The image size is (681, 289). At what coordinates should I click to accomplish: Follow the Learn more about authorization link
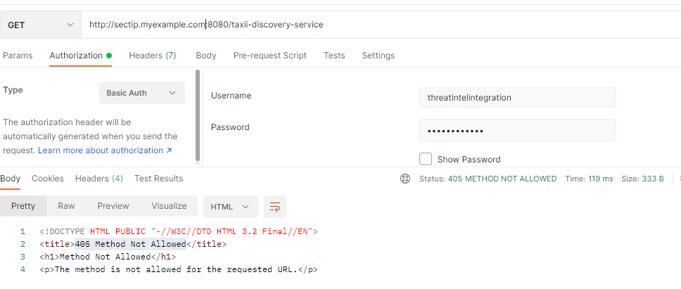(x=105, y=150)
